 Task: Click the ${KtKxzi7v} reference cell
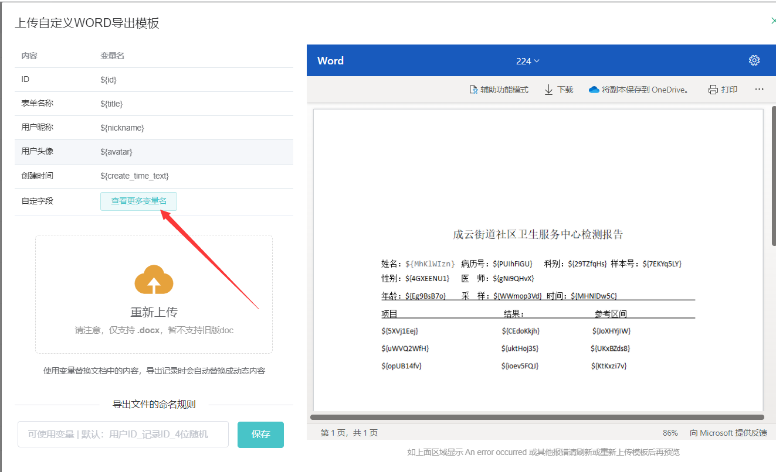point(608,366)
